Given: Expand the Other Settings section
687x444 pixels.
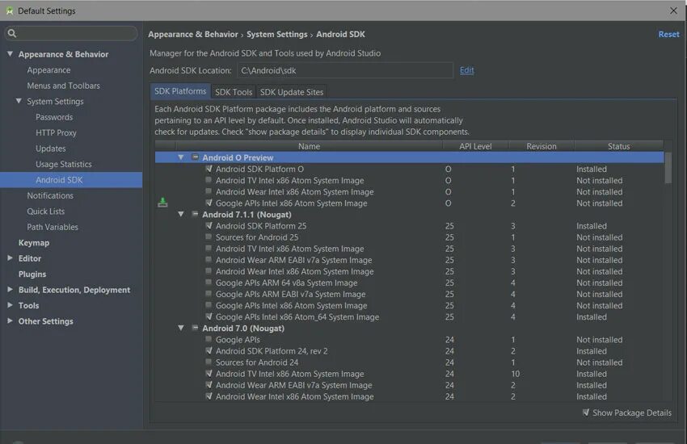Looking at the screenshot, I should (10, 320).
